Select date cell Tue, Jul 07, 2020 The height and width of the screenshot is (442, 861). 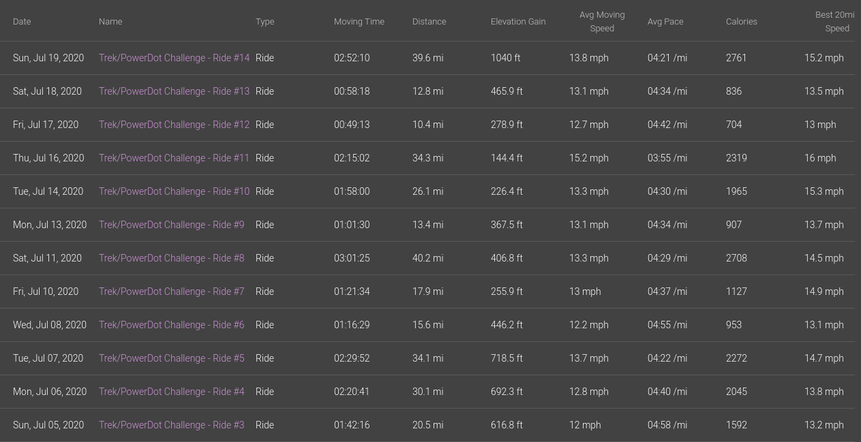(48, 358)
